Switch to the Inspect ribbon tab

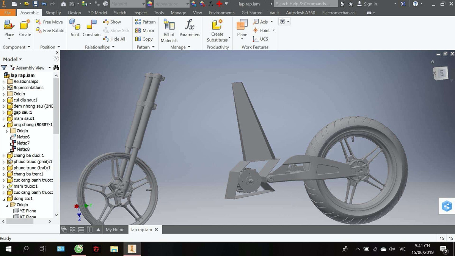pyautogui.click(x=140, y=13)
